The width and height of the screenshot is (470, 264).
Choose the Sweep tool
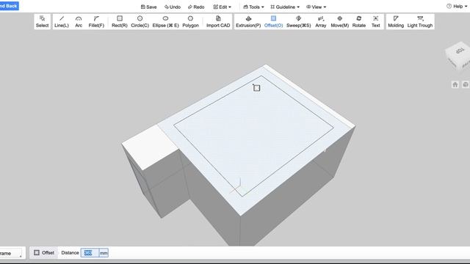tap(299, 21)
